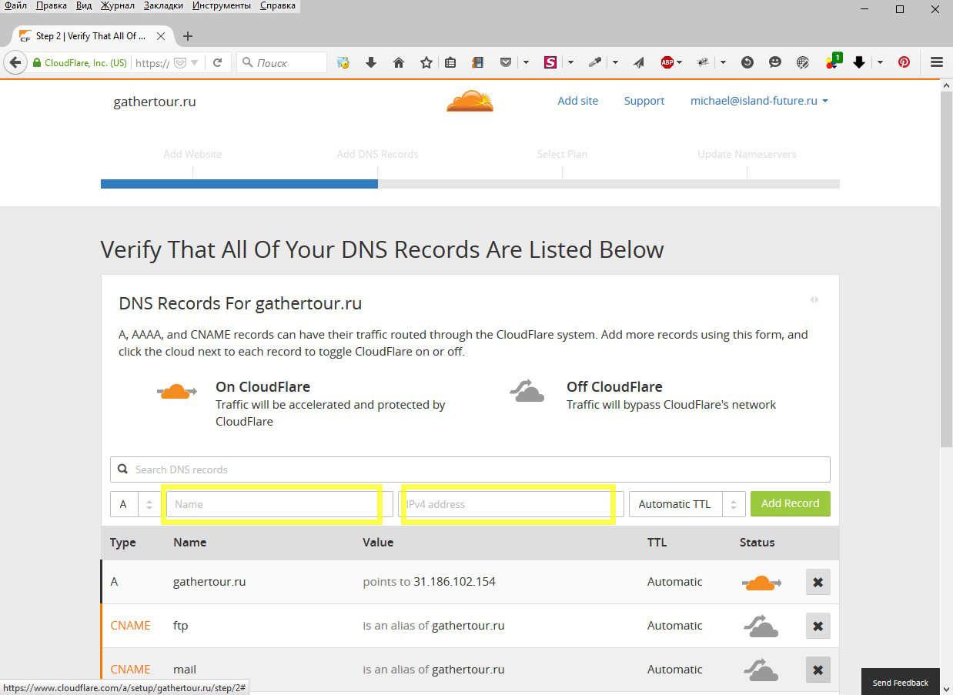Screen dimensions: 953x695
Task: Select the Step 2 Verify That All Of tab
Action: coord(91,36)
